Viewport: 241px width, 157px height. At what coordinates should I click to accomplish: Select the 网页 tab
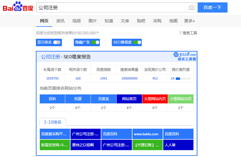click(x=44, y=21)
